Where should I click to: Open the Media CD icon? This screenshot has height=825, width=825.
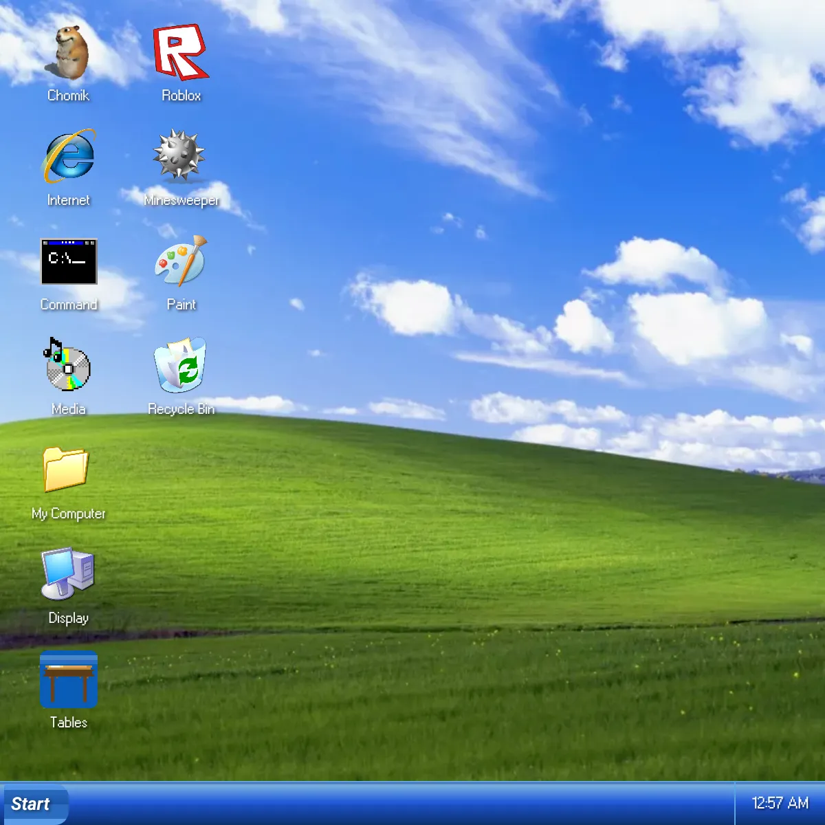67,365
